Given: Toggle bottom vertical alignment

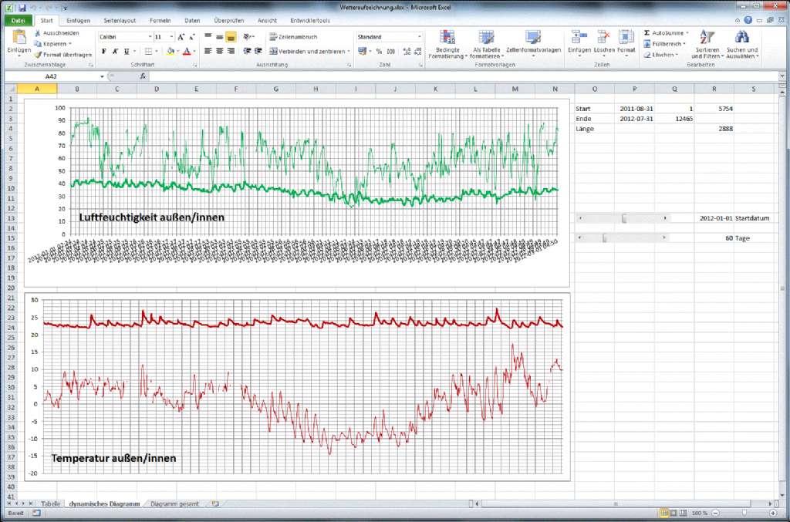Looking at the screenshot, I should [x=231, y=37].
